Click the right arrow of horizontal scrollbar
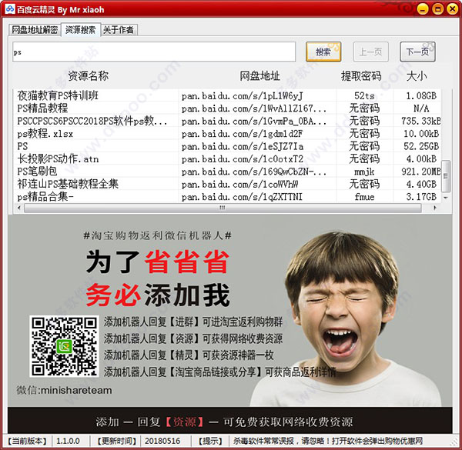This screenshot has height=450, width=462. tap(434, 208)
